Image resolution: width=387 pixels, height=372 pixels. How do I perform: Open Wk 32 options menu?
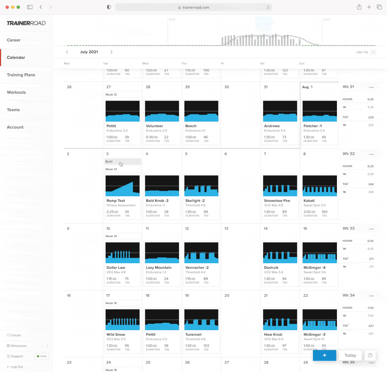coord(372,154)
